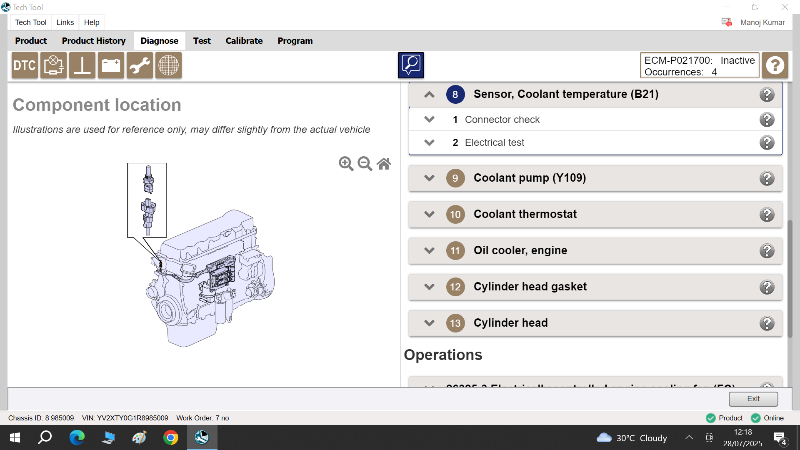Click the Exit button
The height and width of the screenshot is (450, 800).
click(x=753, y=399)
